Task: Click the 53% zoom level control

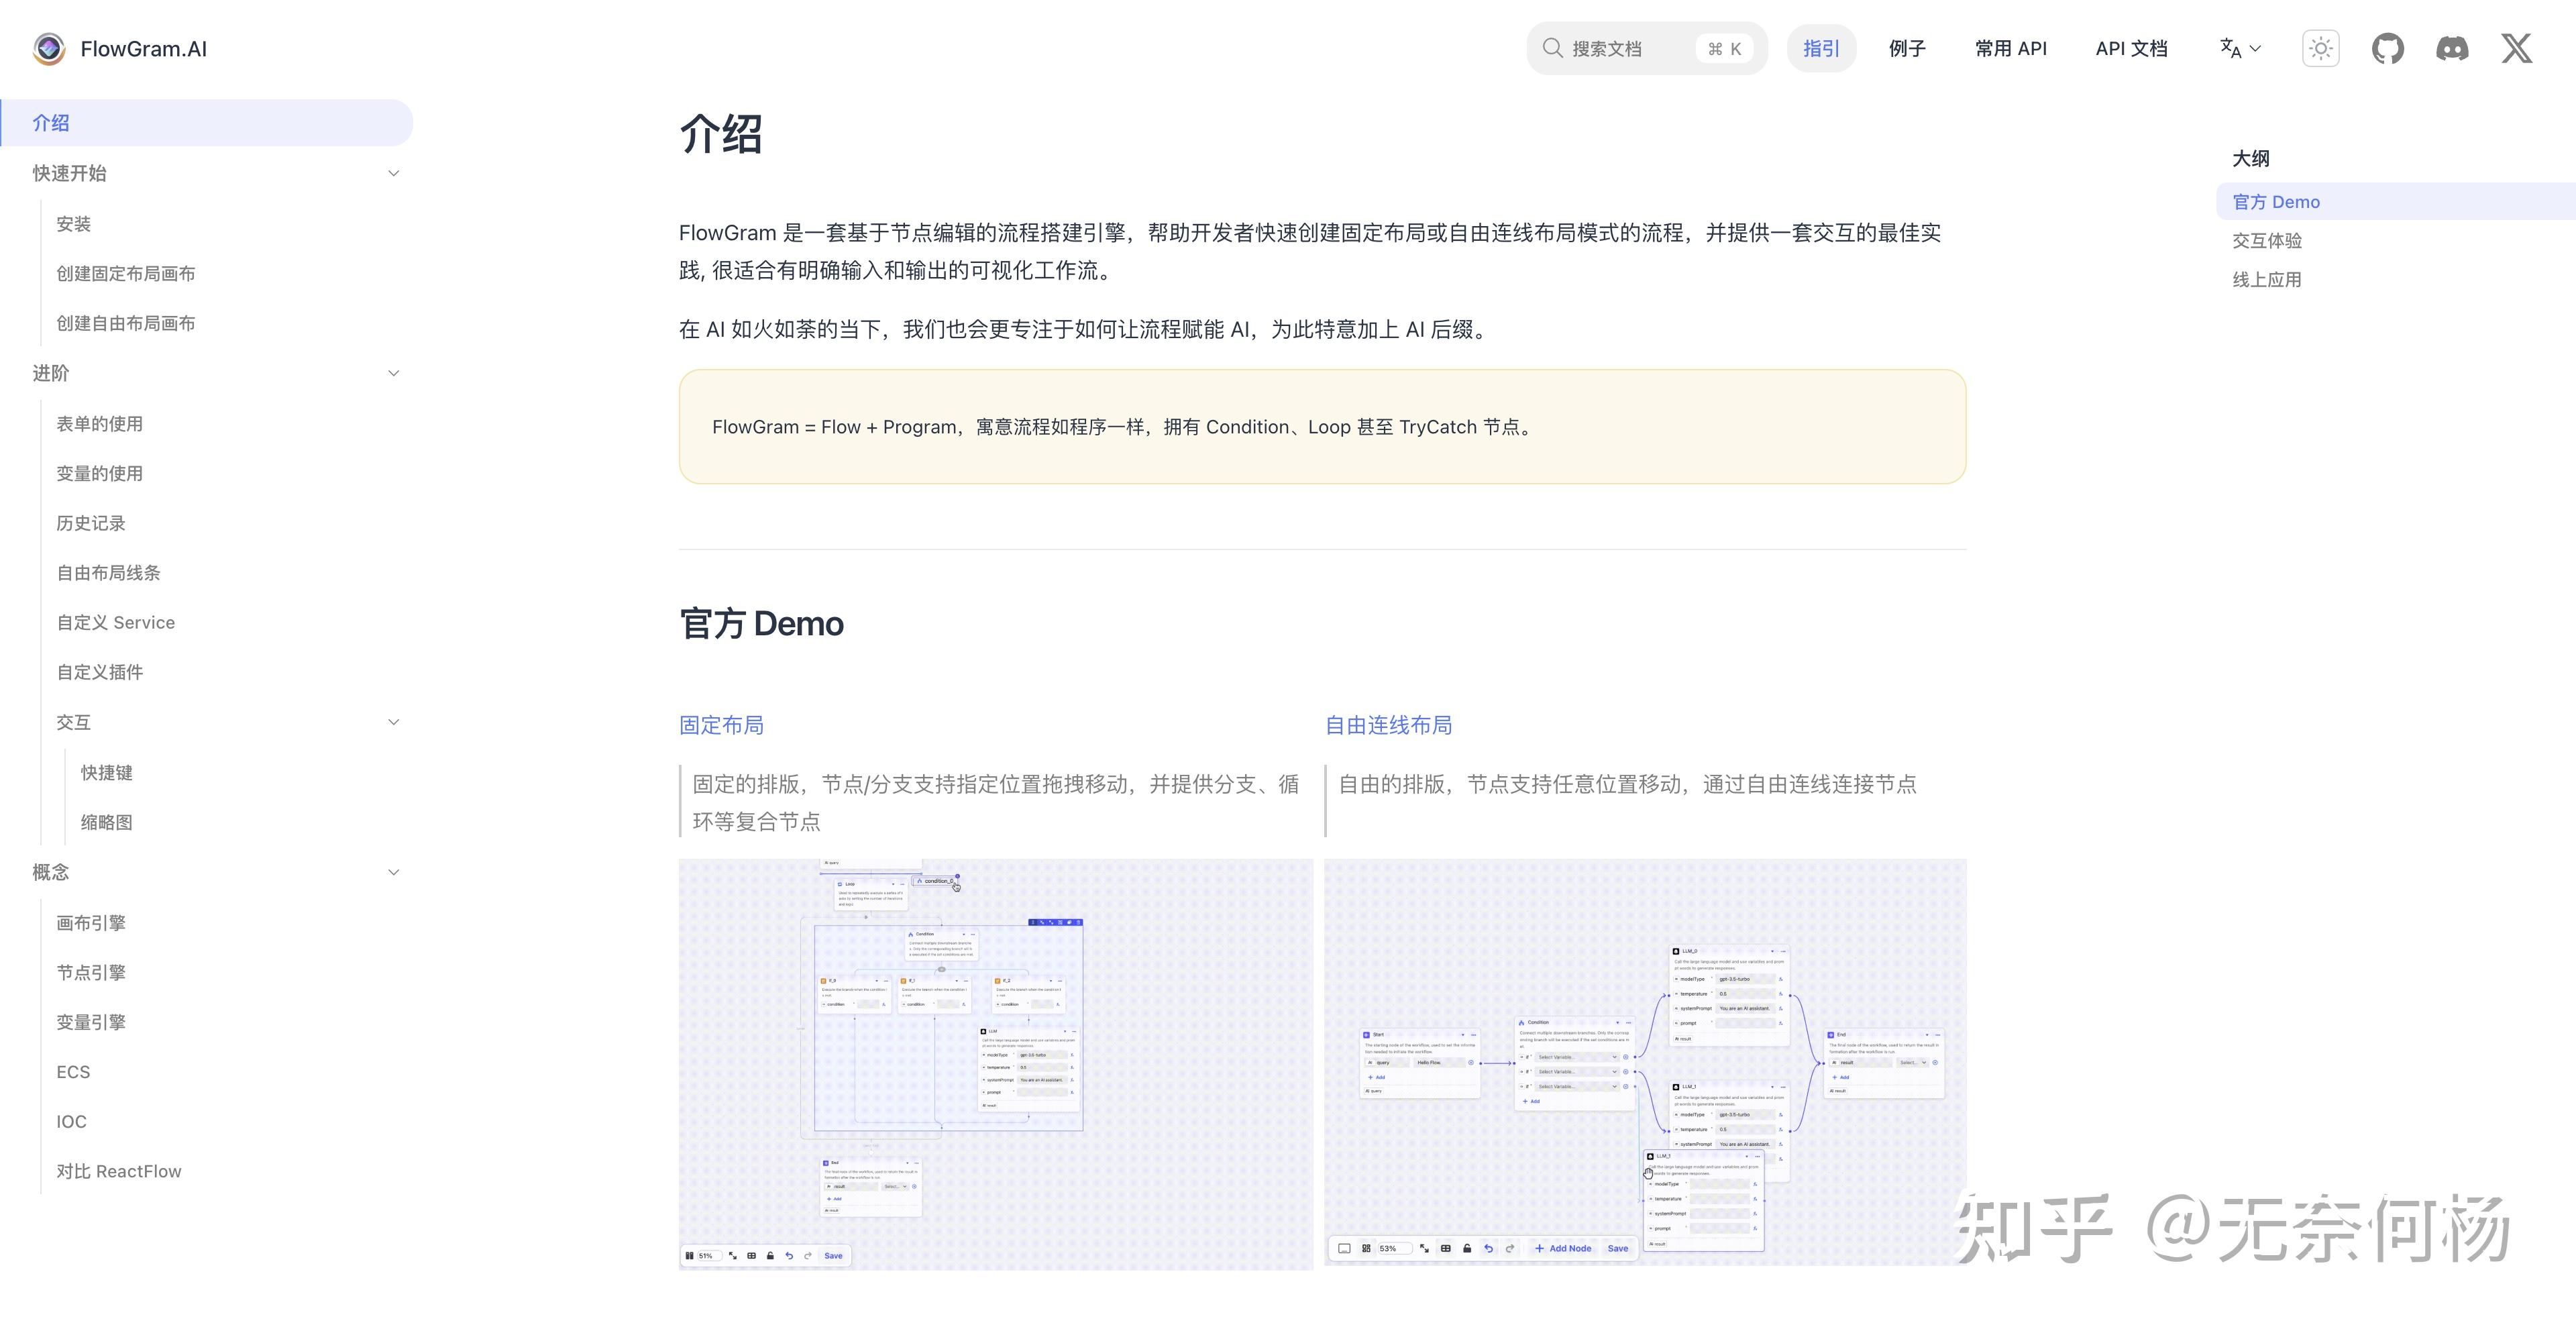Action: tap(1395, 1249)
